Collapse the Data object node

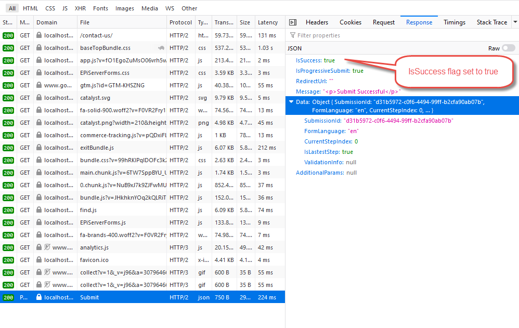[291, 102]
